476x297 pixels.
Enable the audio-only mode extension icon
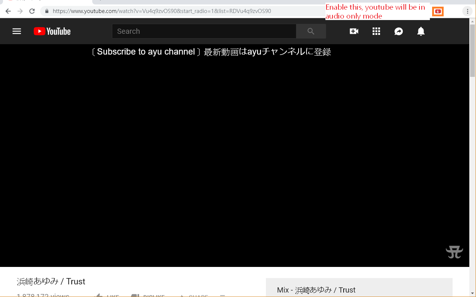point(438,12)
